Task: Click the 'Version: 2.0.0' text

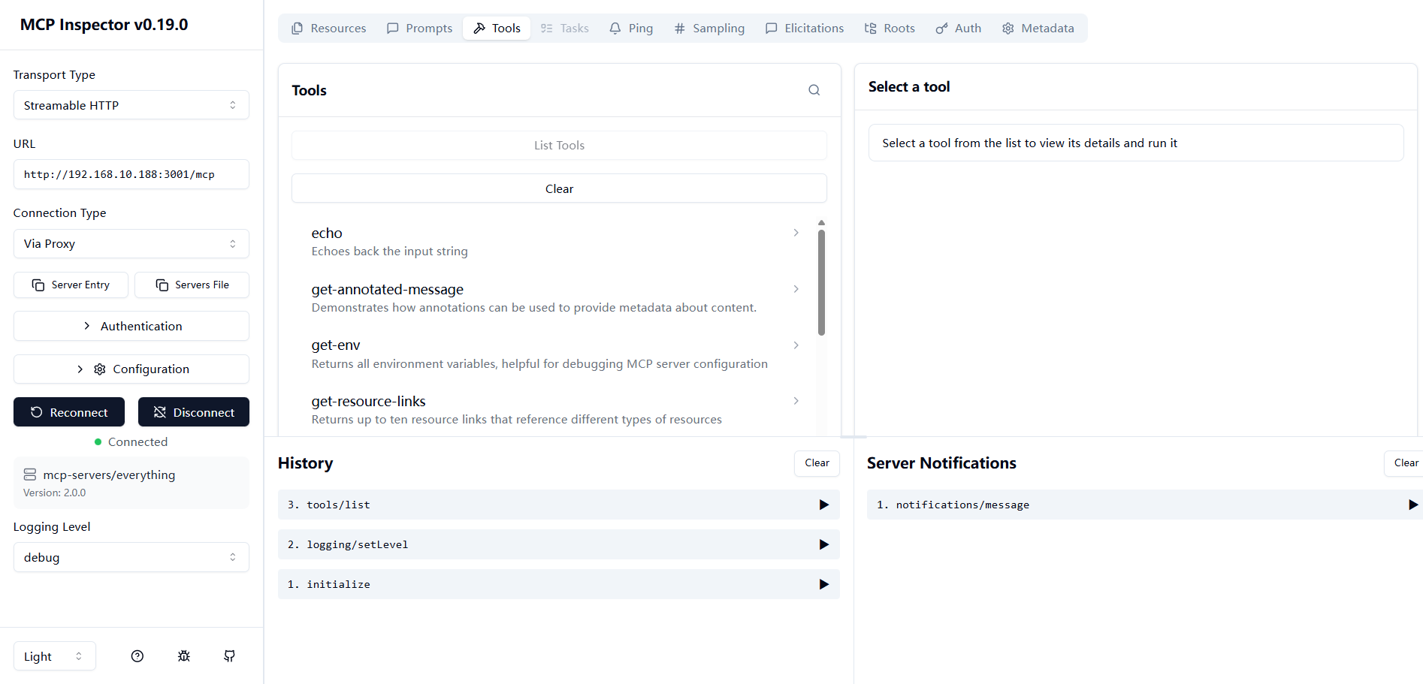Action: point(54,493)
